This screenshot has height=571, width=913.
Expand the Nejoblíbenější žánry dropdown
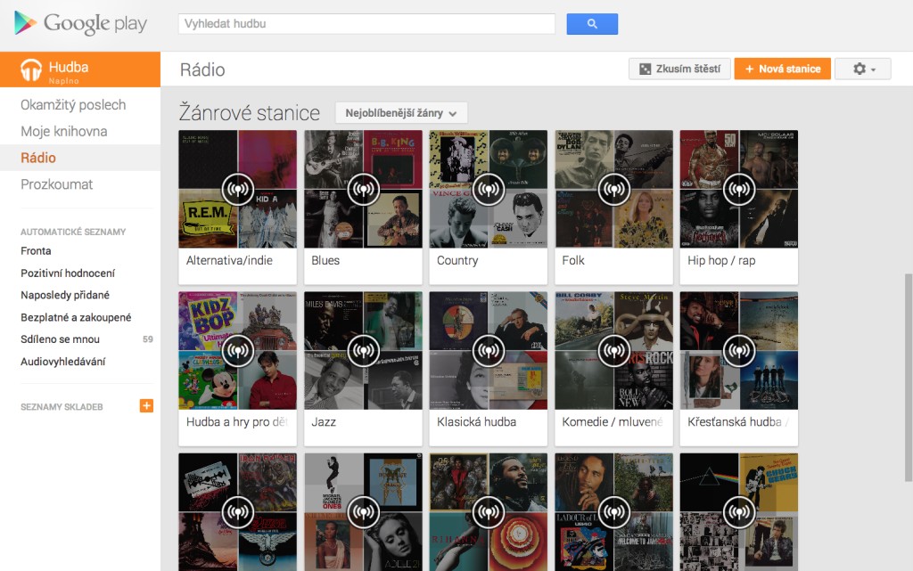point(401,113)
